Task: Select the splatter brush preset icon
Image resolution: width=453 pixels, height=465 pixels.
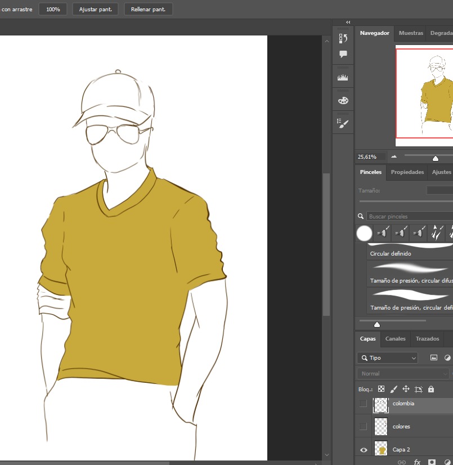Action: click(437, 233)
